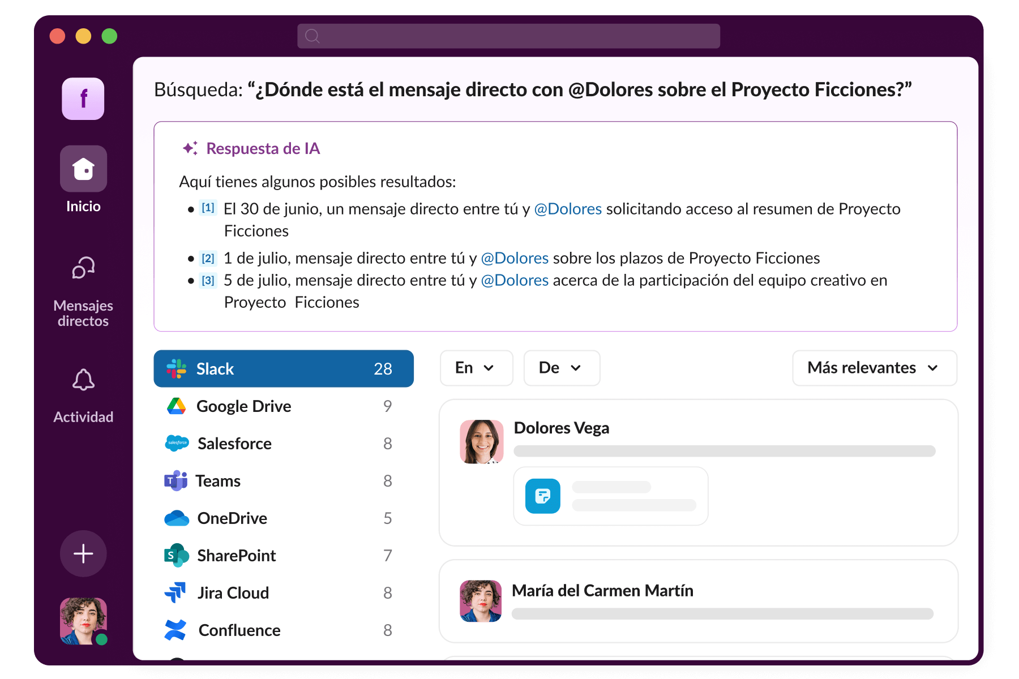Click the magnifier icon in search bar
This screenshot has height=679, width=1019.
click(x=312, y=36)
